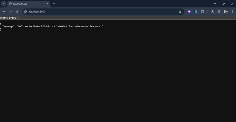Expand the tab search dropdown arrow
The width and height of the screenshot is (236, 122).
pyautogui.click(x=4, y=4)
